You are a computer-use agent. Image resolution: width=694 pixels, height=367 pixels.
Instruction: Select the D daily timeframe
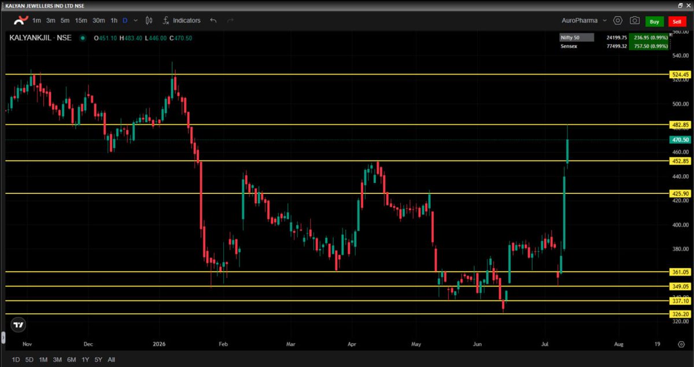coord(125,20)
